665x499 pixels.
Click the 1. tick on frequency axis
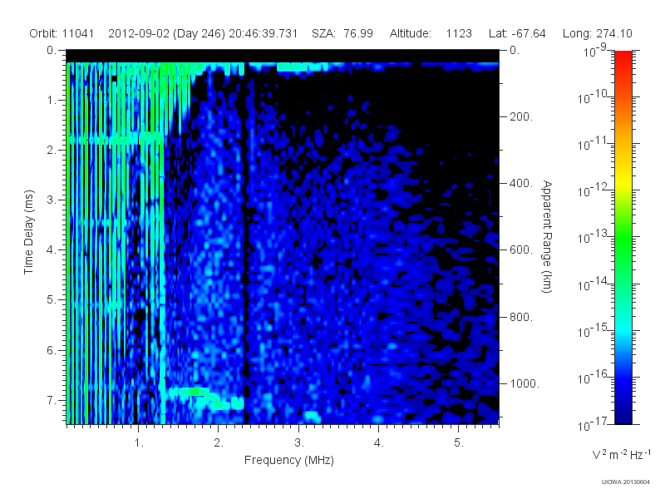click(140, 442)
